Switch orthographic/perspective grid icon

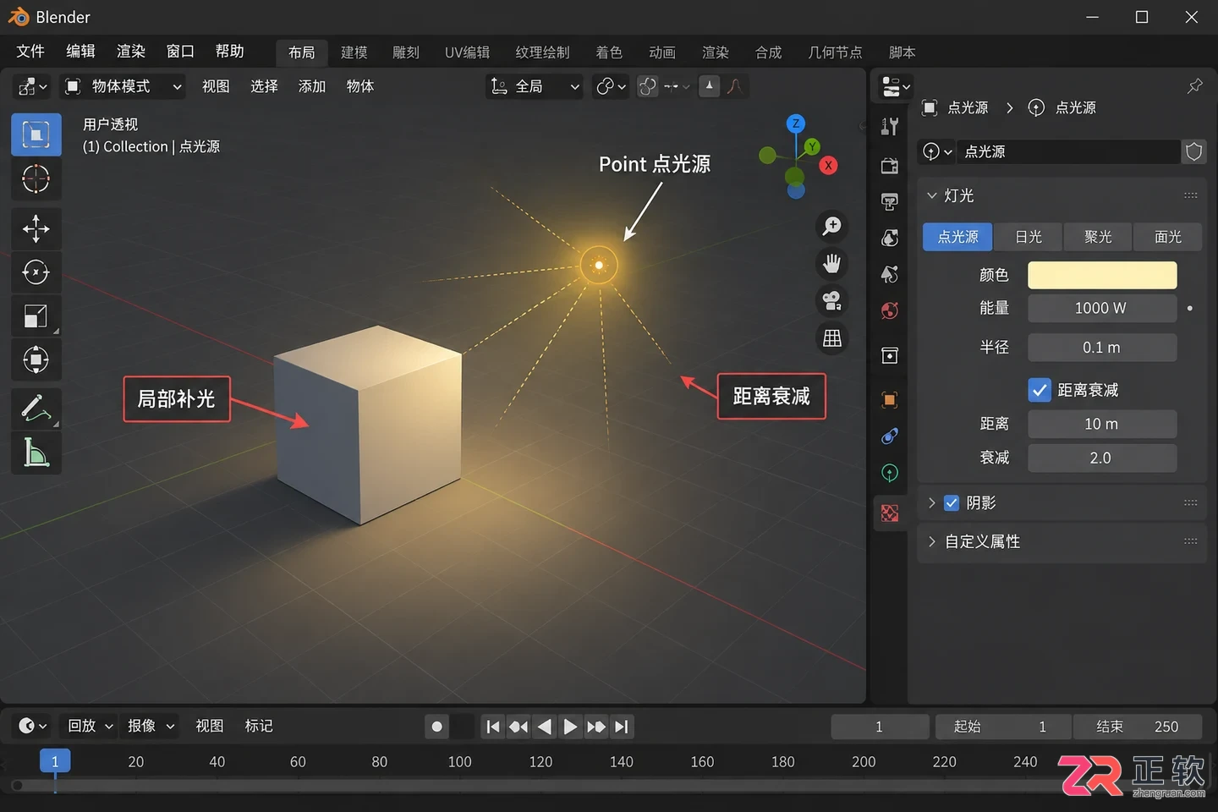click(x=832, y=338)
